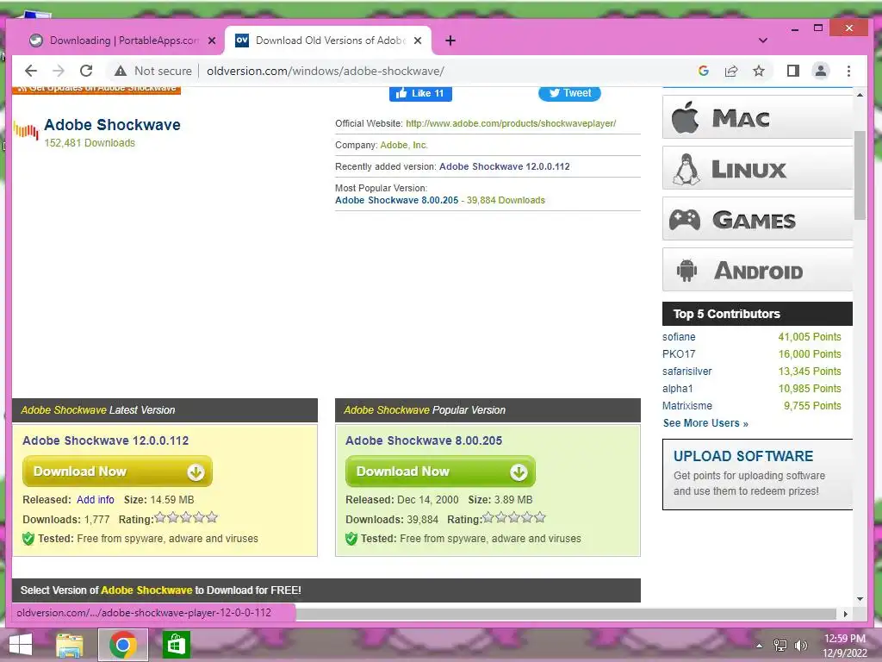Open the Chrome profile avatar
This screenshot has height=662, width=882.
point(821,71)
